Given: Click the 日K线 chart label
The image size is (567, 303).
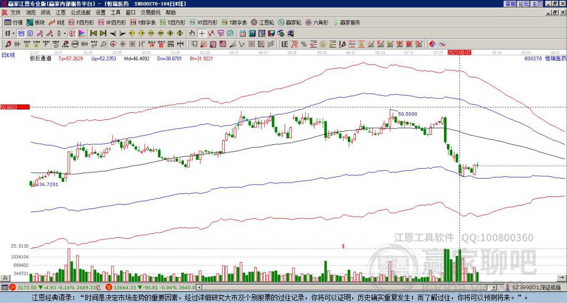Looking at the screenshot, I should (x=8, y=55).
